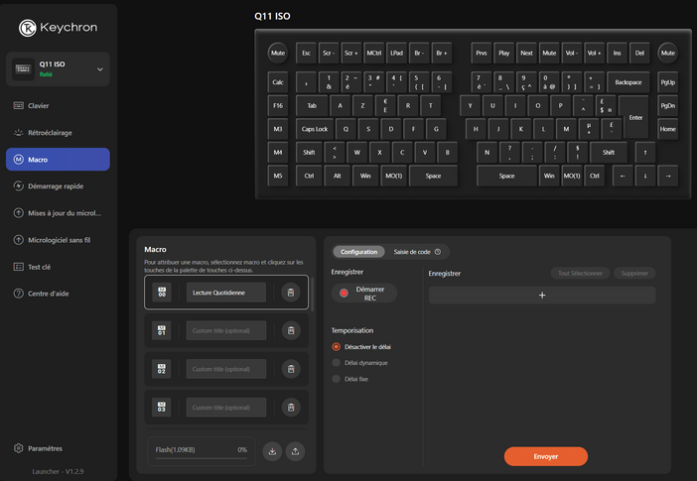Select the M4 macro key
The height and width of the screenshot is (481, 697).
point(278,153)
